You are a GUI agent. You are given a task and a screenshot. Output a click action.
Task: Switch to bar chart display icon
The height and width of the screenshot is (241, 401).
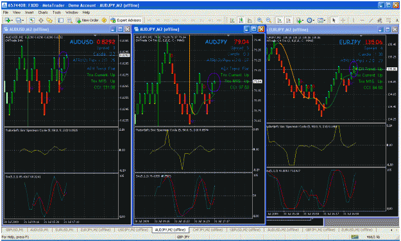[x=232, y=20]
